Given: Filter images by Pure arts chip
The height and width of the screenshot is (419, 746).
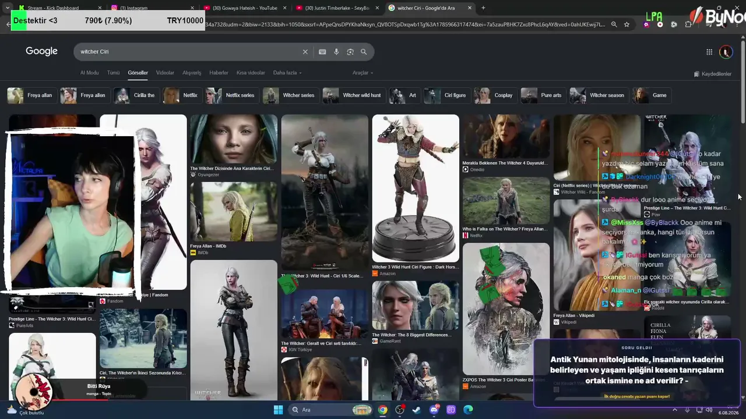Looking at the screenshot, I should click(x=543, y=95).
